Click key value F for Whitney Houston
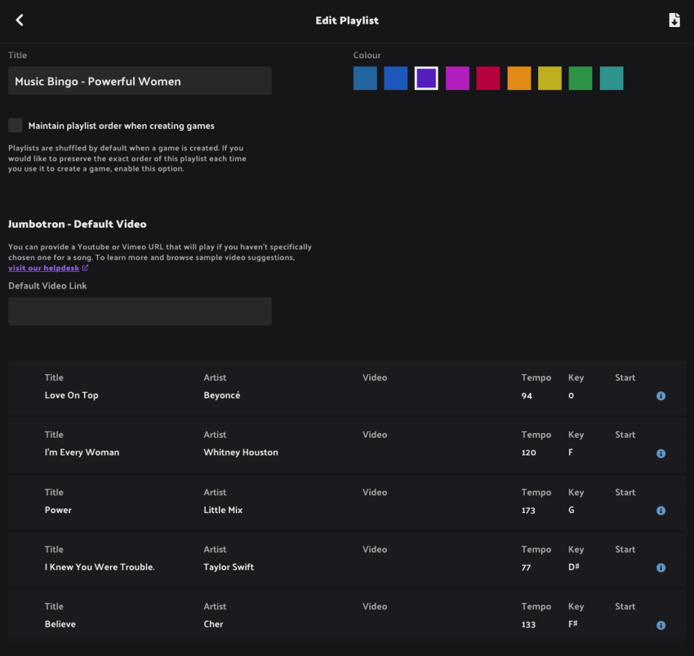694x656 pixels. pyautogui.click(x=571, y=453)
